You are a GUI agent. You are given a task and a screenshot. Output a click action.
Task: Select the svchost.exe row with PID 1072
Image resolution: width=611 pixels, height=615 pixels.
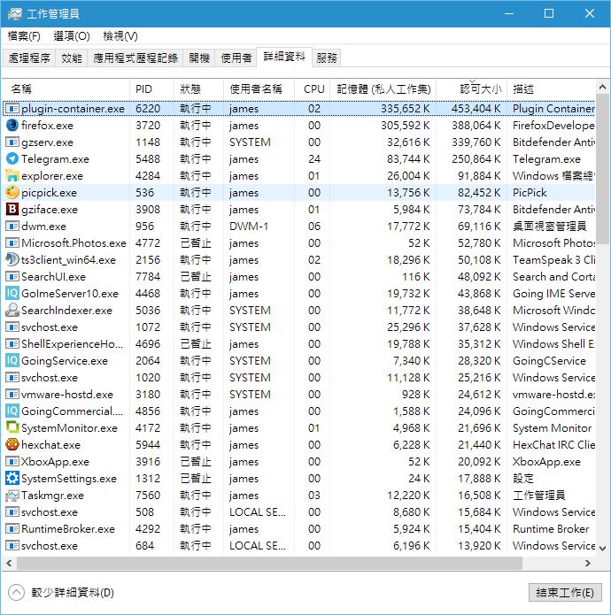pyautogui.click(x=298, y=327)
